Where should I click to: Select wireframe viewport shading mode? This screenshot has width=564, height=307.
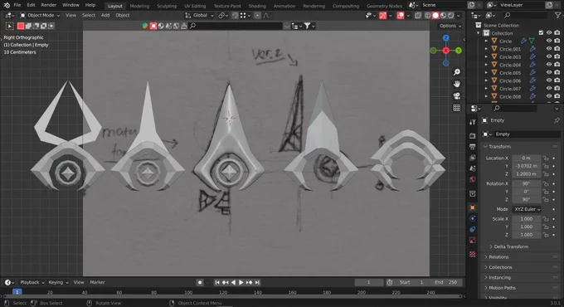(428, 16)
